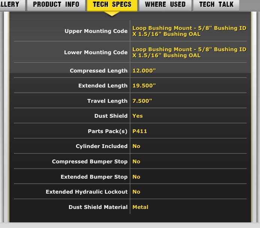
Task: Click the Extended Length label
Action: 103,86
